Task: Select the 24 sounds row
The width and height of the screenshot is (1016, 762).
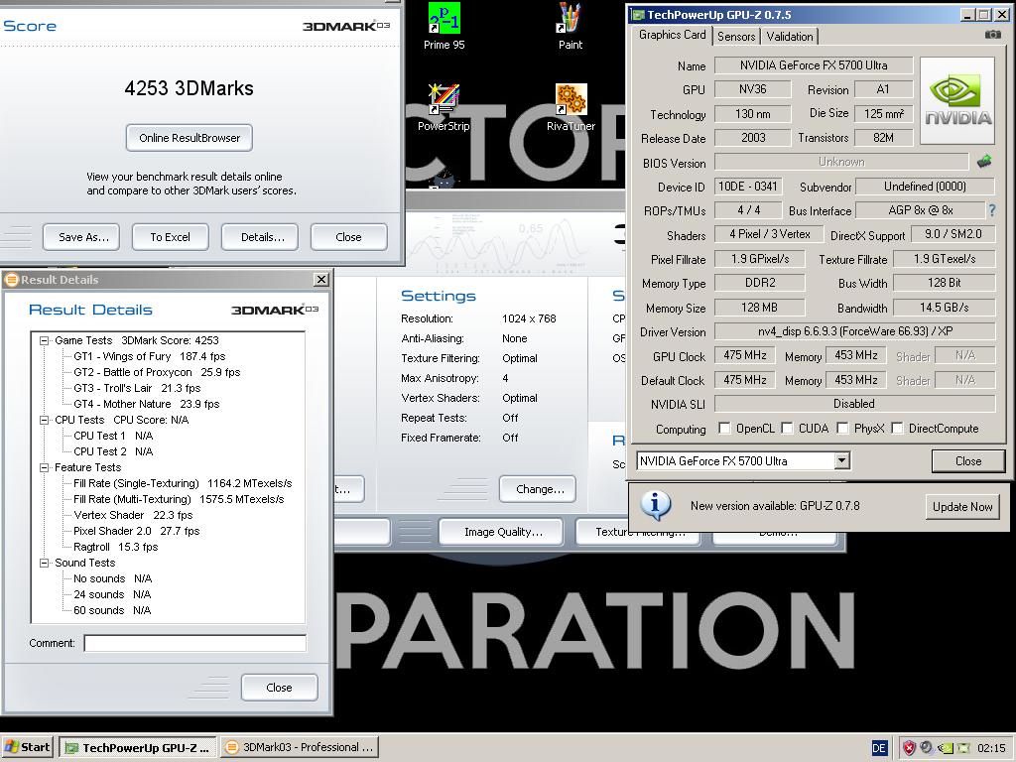Action: coord(111,594)
